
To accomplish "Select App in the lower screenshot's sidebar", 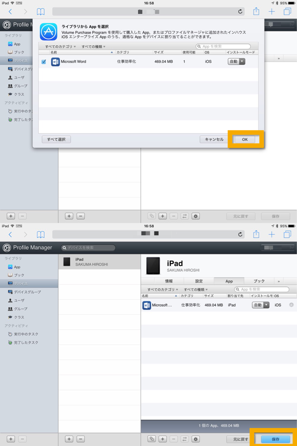I will click(x=29, y=267).
